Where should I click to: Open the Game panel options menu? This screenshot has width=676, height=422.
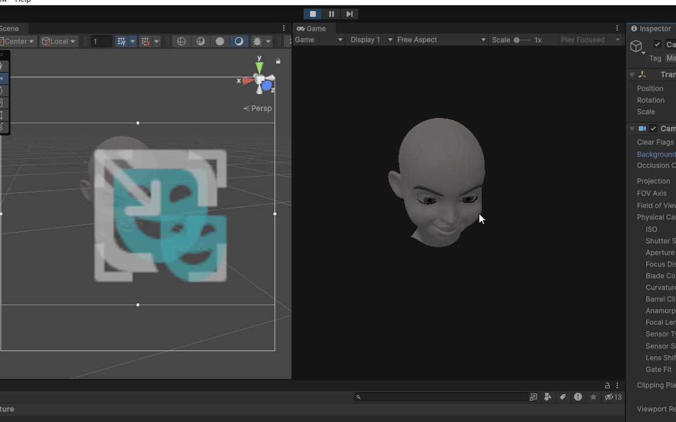tap(617, 28)
